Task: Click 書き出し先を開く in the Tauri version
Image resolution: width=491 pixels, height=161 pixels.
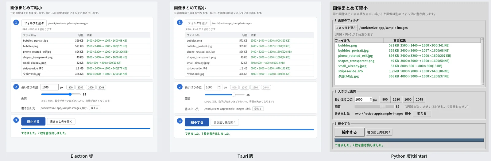Action: 225,122
